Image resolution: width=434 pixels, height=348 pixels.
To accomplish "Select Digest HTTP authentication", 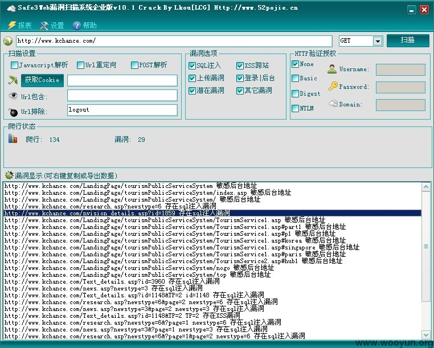I will coord(295,93).
